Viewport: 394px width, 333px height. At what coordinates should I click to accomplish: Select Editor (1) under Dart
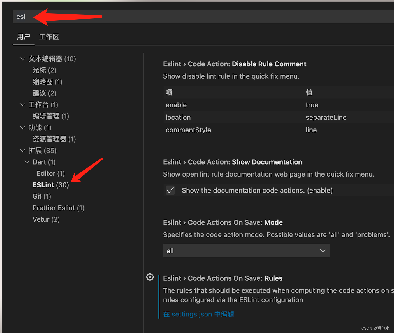[51, 173]
